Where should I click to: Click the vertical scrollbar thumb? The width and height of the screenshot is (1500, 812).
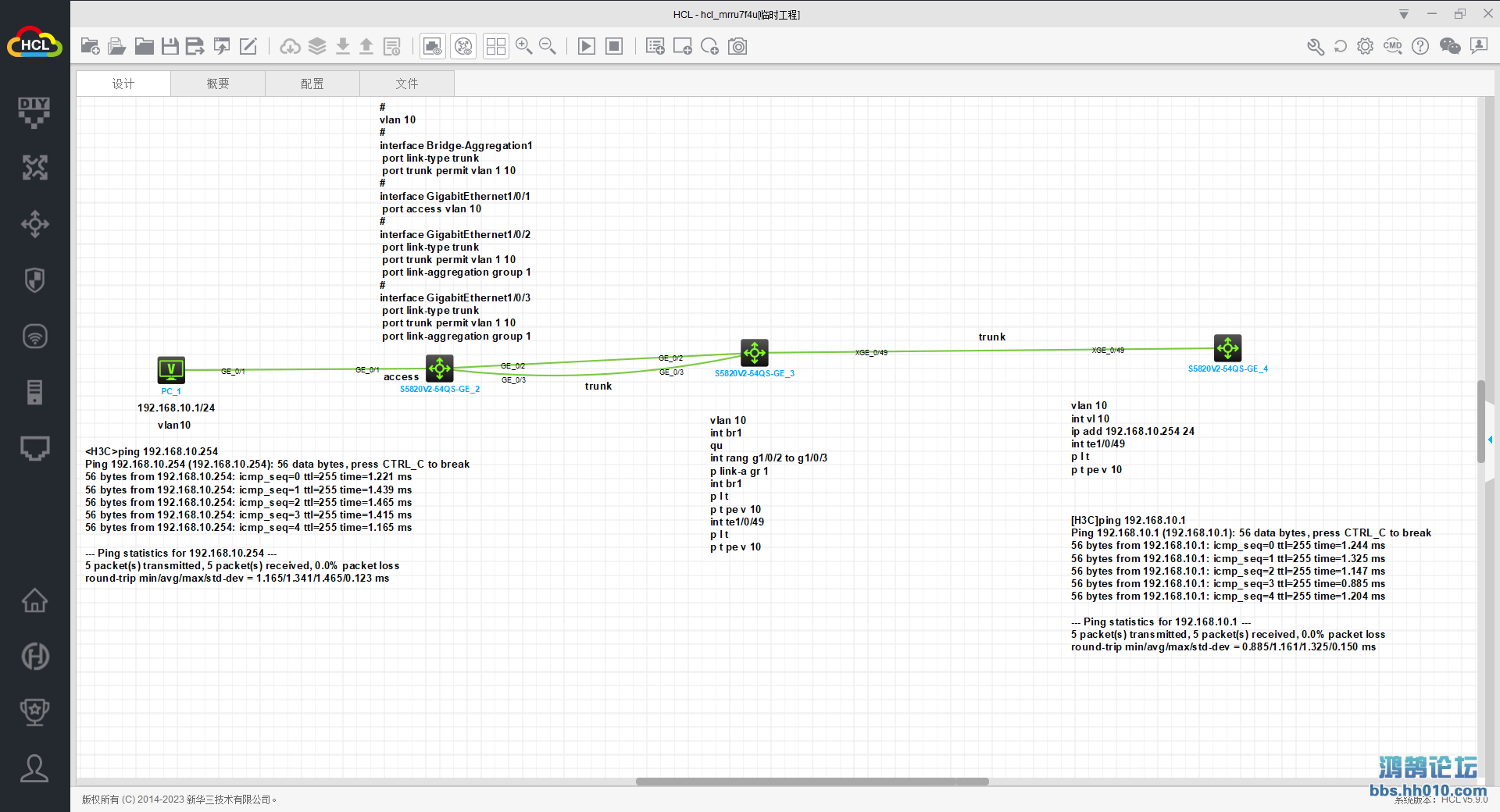[x=1480, y=422]
